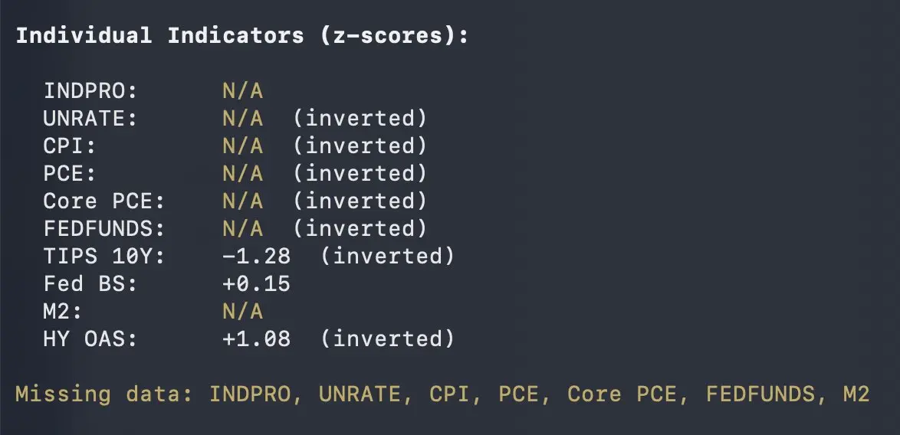Click the HY OAS label
The height and width of the screenshot is (435, 900).
pos(90,339)
